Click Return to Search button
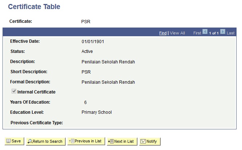This screenshot has width=242, height=150. point(46,141)
